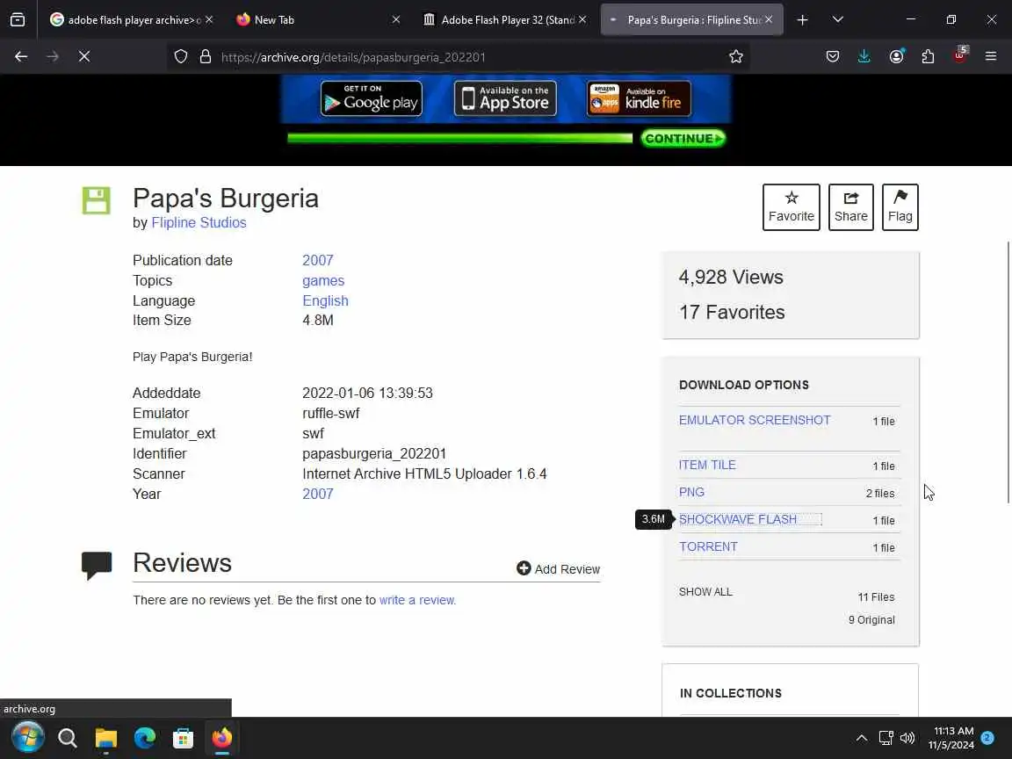Open uBlock Origin extension icon
Viewport: 1012px width, 759px height.
(x=959, y=55)
